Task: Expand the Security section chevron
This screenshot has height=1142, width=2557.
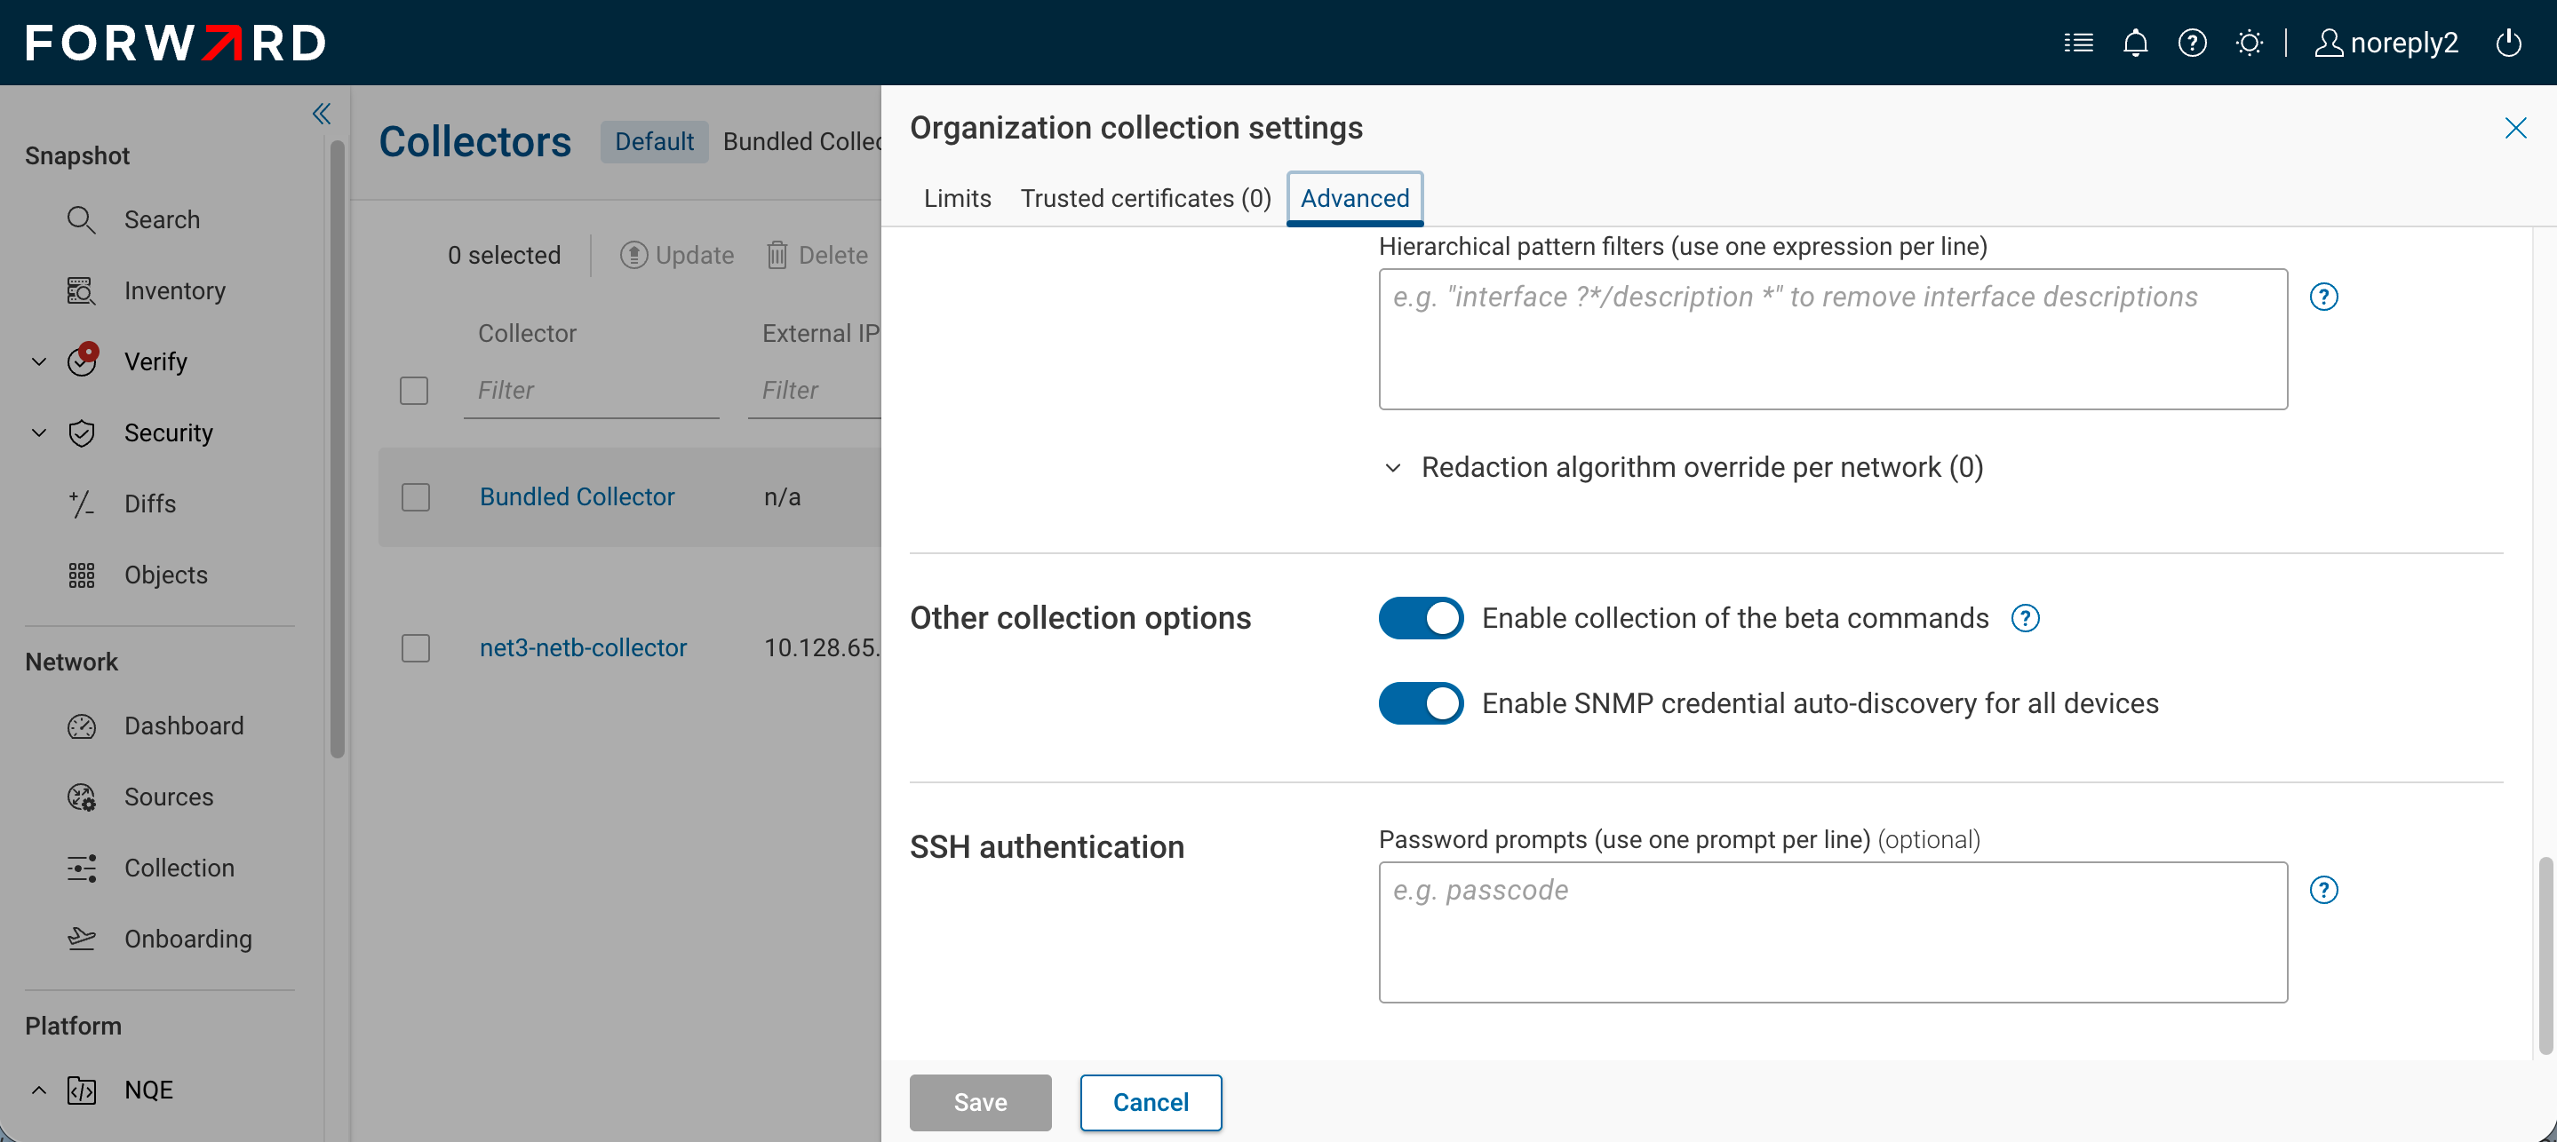Action: (39, 433)
